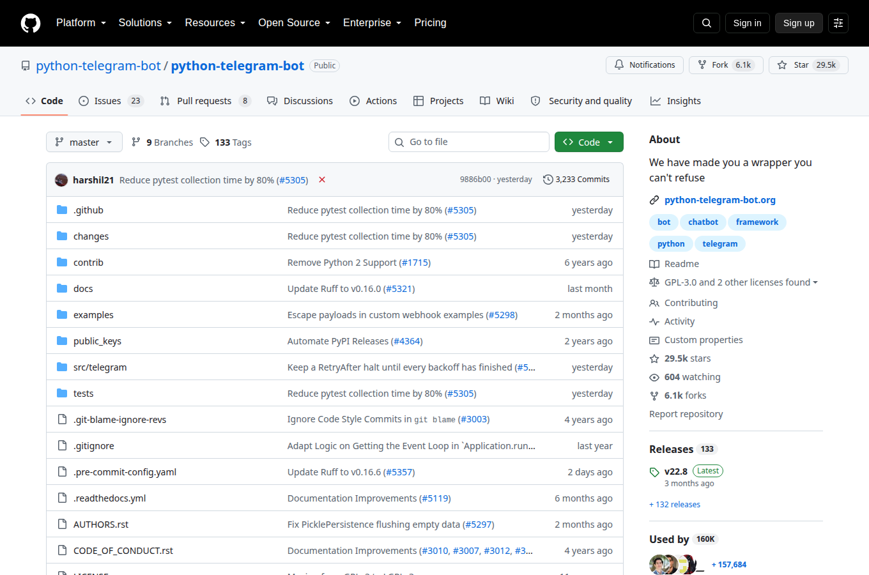Expand the Enterprise menu

coord(373,23)
